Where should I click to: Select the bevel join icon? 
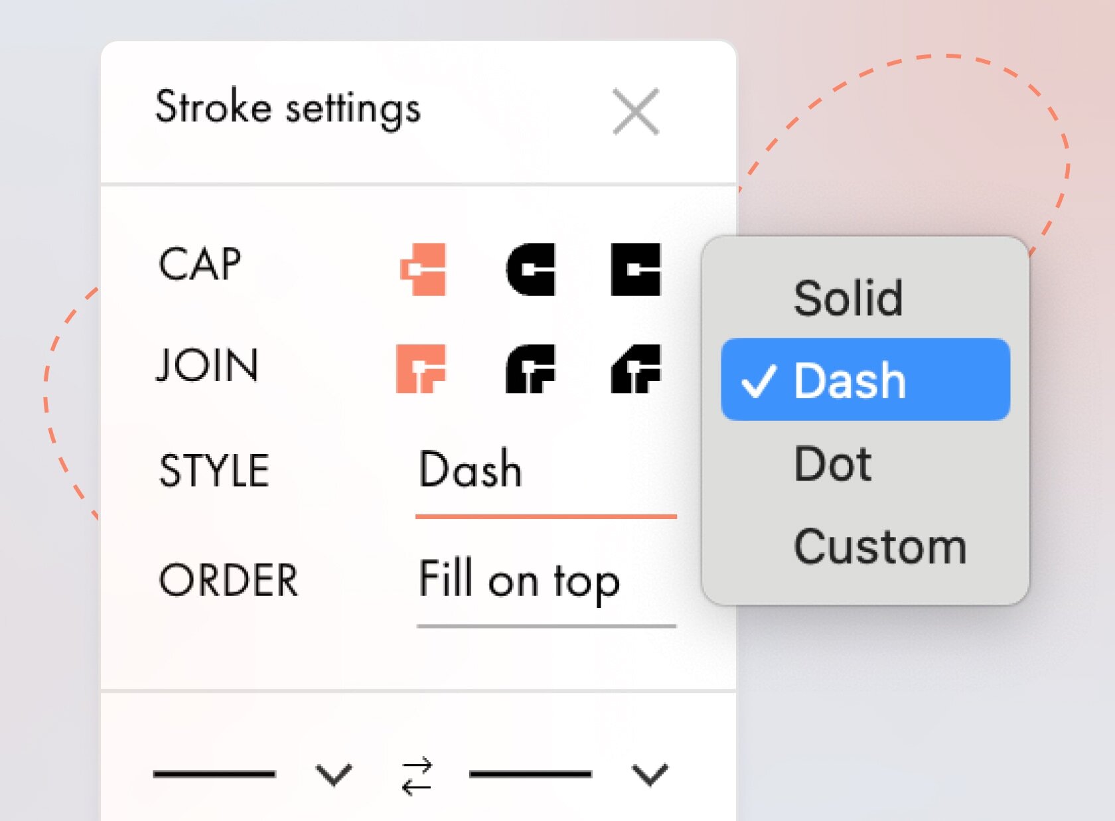(x=636, y=368)
